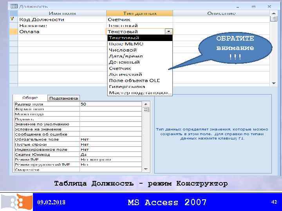Click scroll-down arrow in properties pane scrollbar

[x=146, y=169]
